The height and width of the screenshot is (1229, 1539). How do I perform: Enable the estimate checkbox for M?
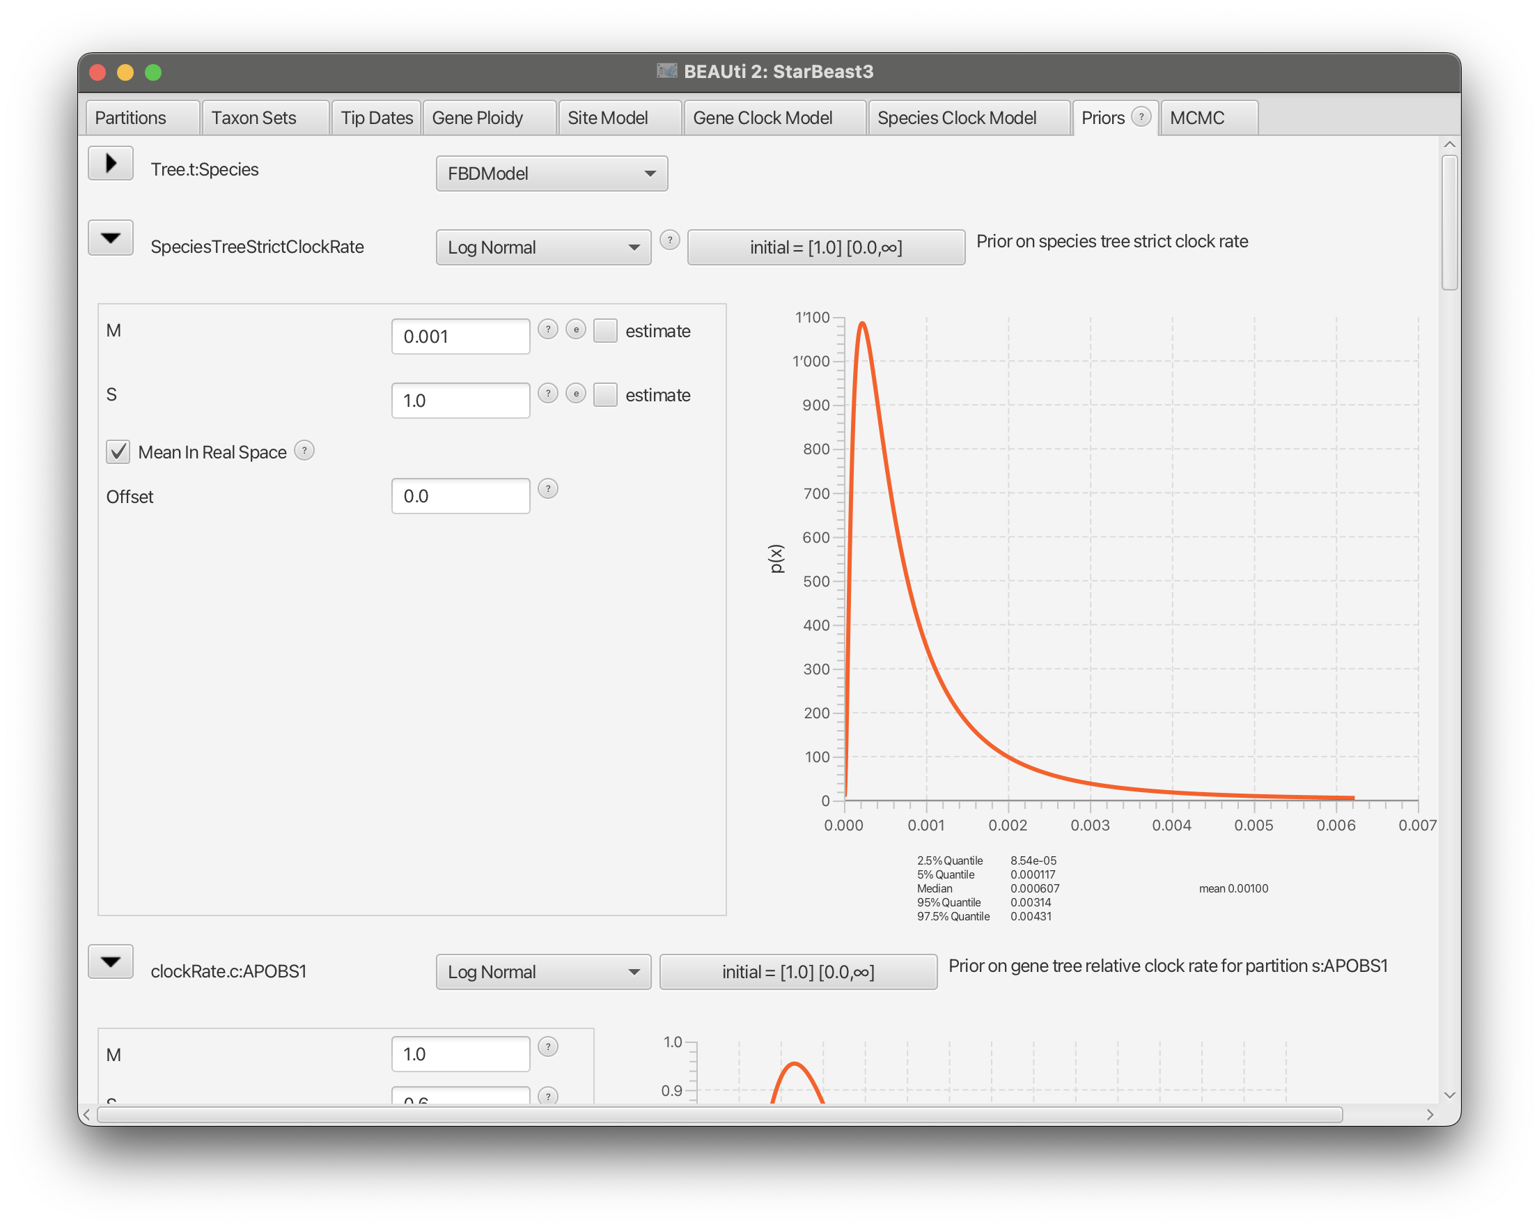pyautogui.click(x=605, y=331)
